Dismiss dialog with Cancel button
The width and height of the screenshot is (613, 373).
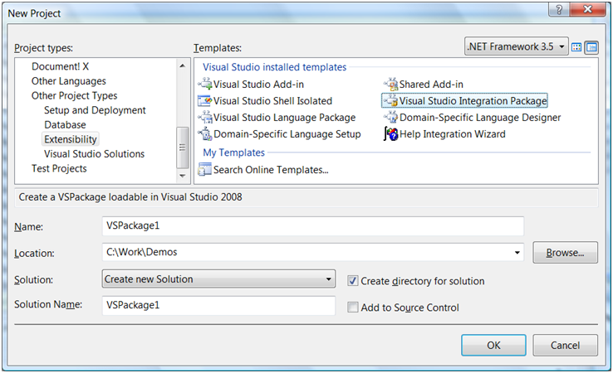565,345
